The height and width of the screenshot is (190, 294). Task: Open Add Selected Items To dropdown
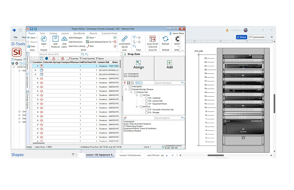(x=100, y=42)
